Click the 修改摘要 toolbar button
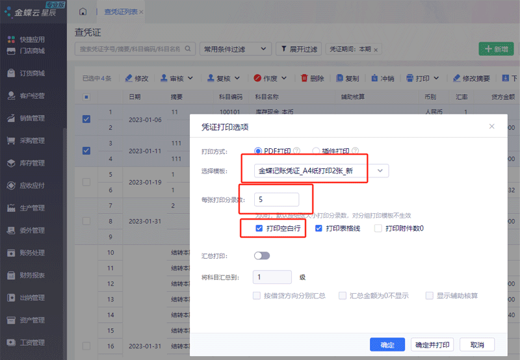Screen dimensions: 520x360 coord(471,78)
